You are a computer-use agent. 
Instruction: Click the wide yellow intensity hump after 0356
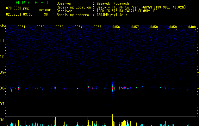point(124,123)
